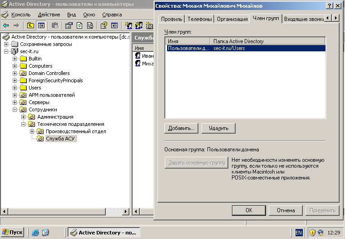This screenshot has height=239, width=345.
Task: Click the Help question mark icon
Action: (103, 25)
